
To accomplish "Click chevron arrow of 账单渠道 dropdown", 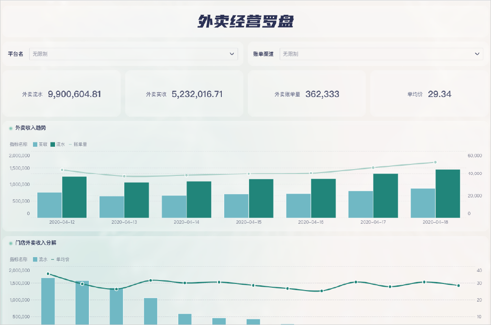I will pos(477,54).
